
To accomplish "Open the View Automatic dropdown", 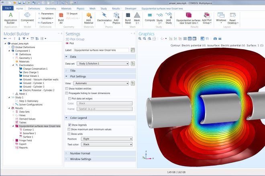I will pyautogui.click(x=101, y=83).
